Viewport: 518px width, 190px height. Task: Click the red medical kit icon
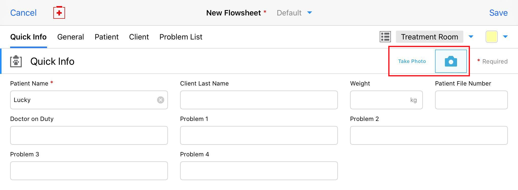pyautogui.click(x=59, y=13)
